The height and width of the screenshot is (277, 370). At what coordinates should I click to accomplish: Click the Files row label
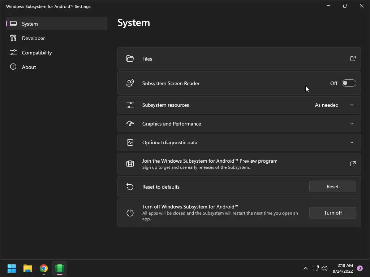147,59
